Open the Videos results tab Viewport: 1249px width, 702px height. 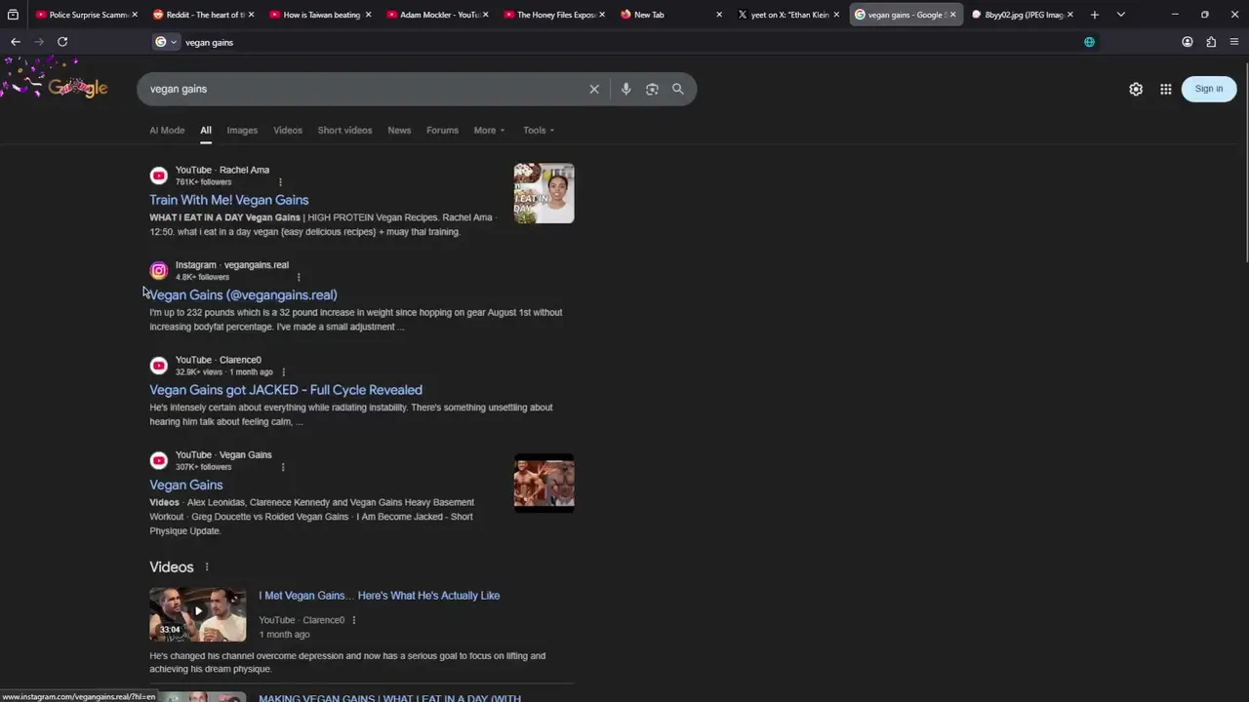pos(288,130)
